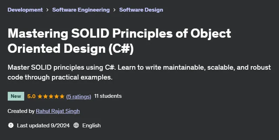The height and width of the screenshot is (140, 279).
Task: Click the middle rating star
Action: click(x=51, y=96)
